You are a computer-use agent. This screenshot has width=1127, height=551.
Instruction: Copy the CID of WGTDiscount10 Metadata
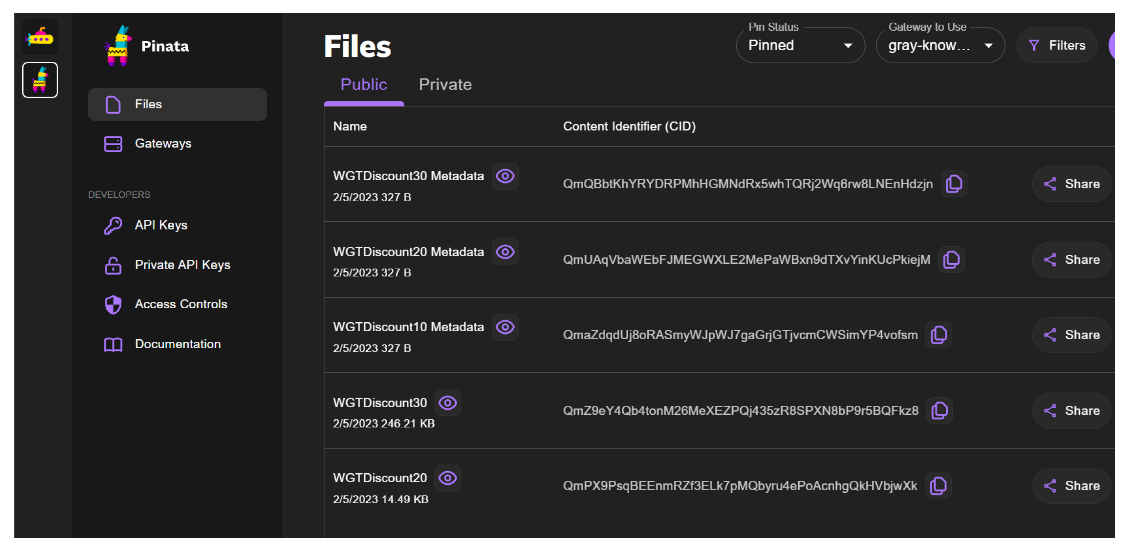coord(938,335)
